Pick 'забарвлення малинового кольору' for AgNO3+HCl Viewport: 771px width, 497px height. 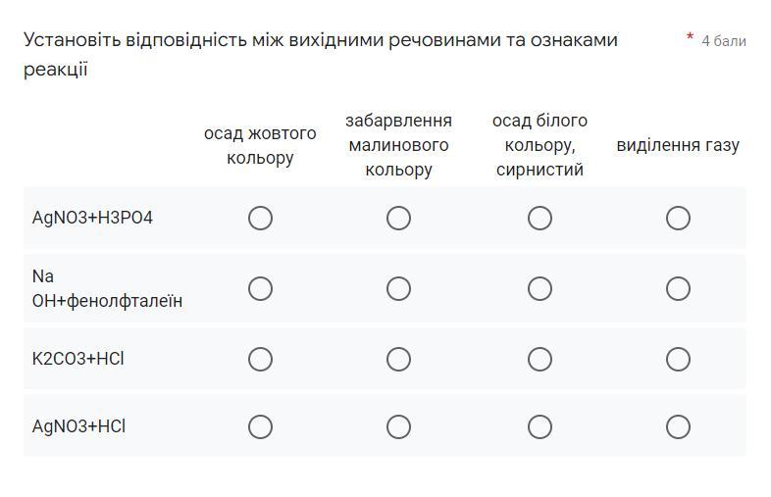pyautogui.click(x=398, y=426)
